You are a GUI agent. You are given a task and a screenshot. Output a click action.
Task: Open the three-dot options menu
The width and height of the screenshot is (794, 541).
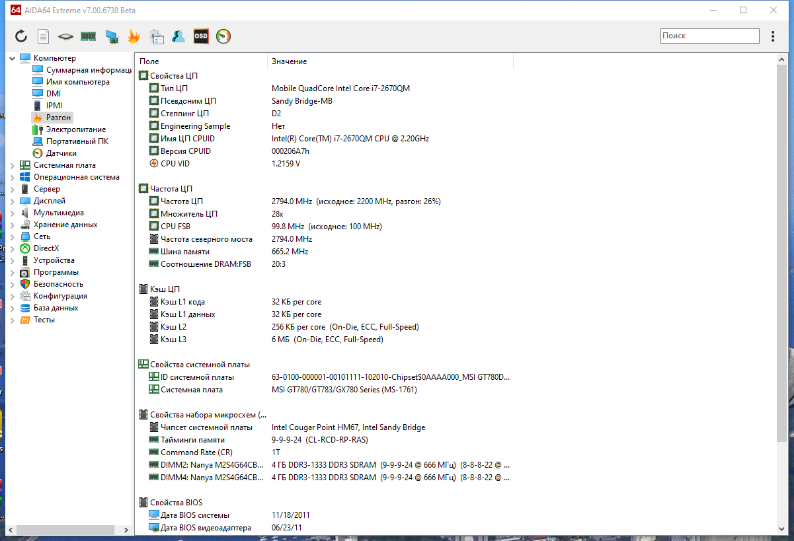tap(773, 36)
